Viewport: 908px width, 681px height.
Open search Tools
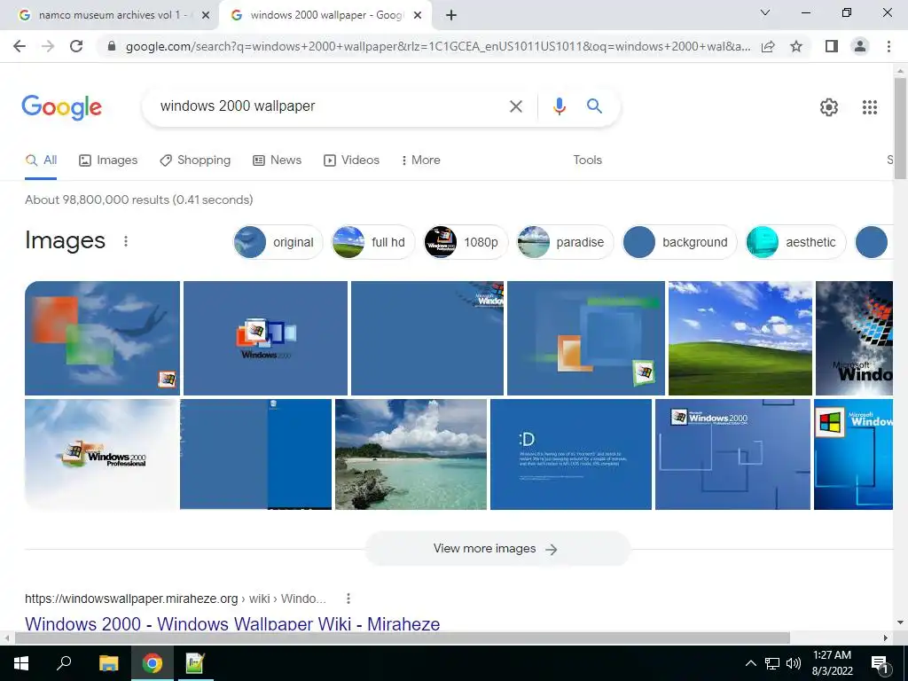coord(587,160)
